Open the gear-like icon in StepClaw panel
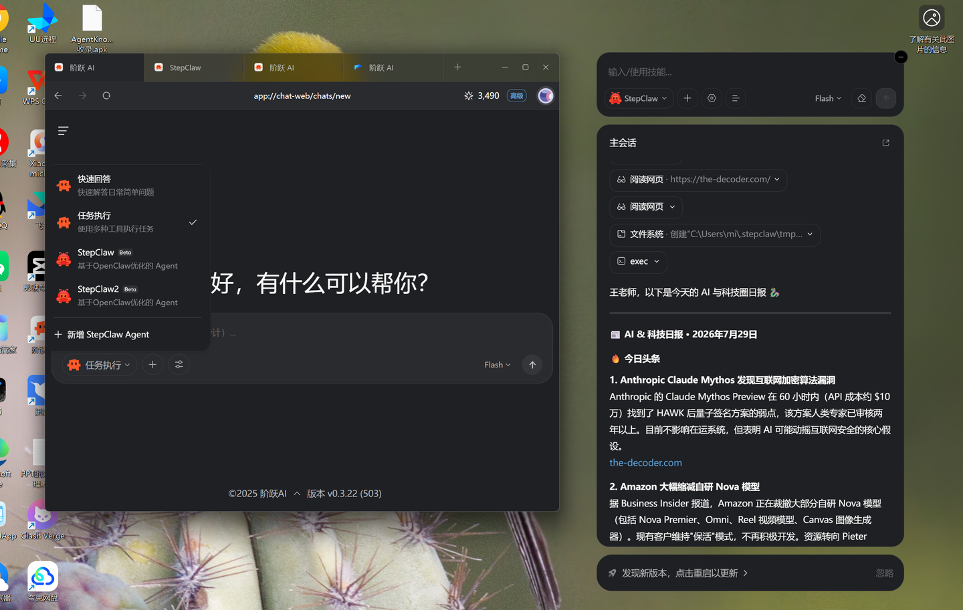 pyautogui.click(x=712, y=98)
